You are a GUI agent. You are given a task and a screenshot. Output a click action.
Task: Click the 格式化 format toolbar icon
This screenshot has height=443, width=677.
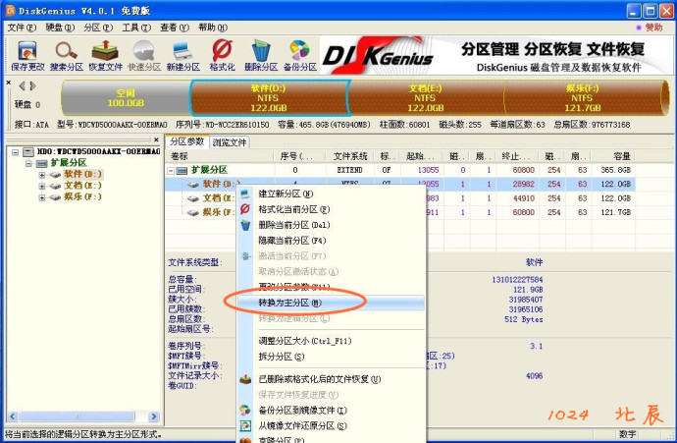[222, 56]
